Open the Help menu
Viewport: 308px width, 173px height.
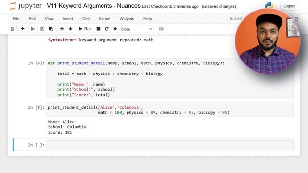pos(148,19)
